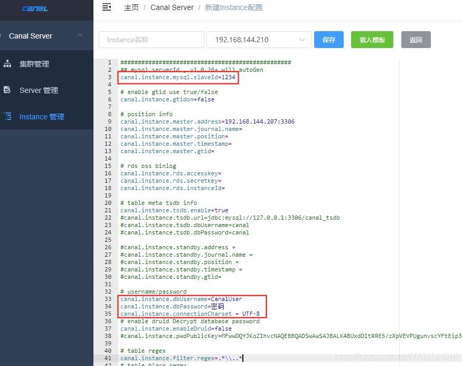Click the #canal.instance.tsdb.url=jdbc:mysql line
This screenshot has width=462, height=366.
230,218
